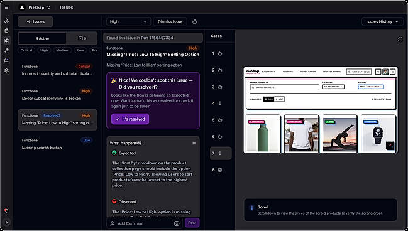Open the bug Issues icon in sidebar
This screenshot has width=408, height=231.
pyautogui.click(x=6, y=41)
